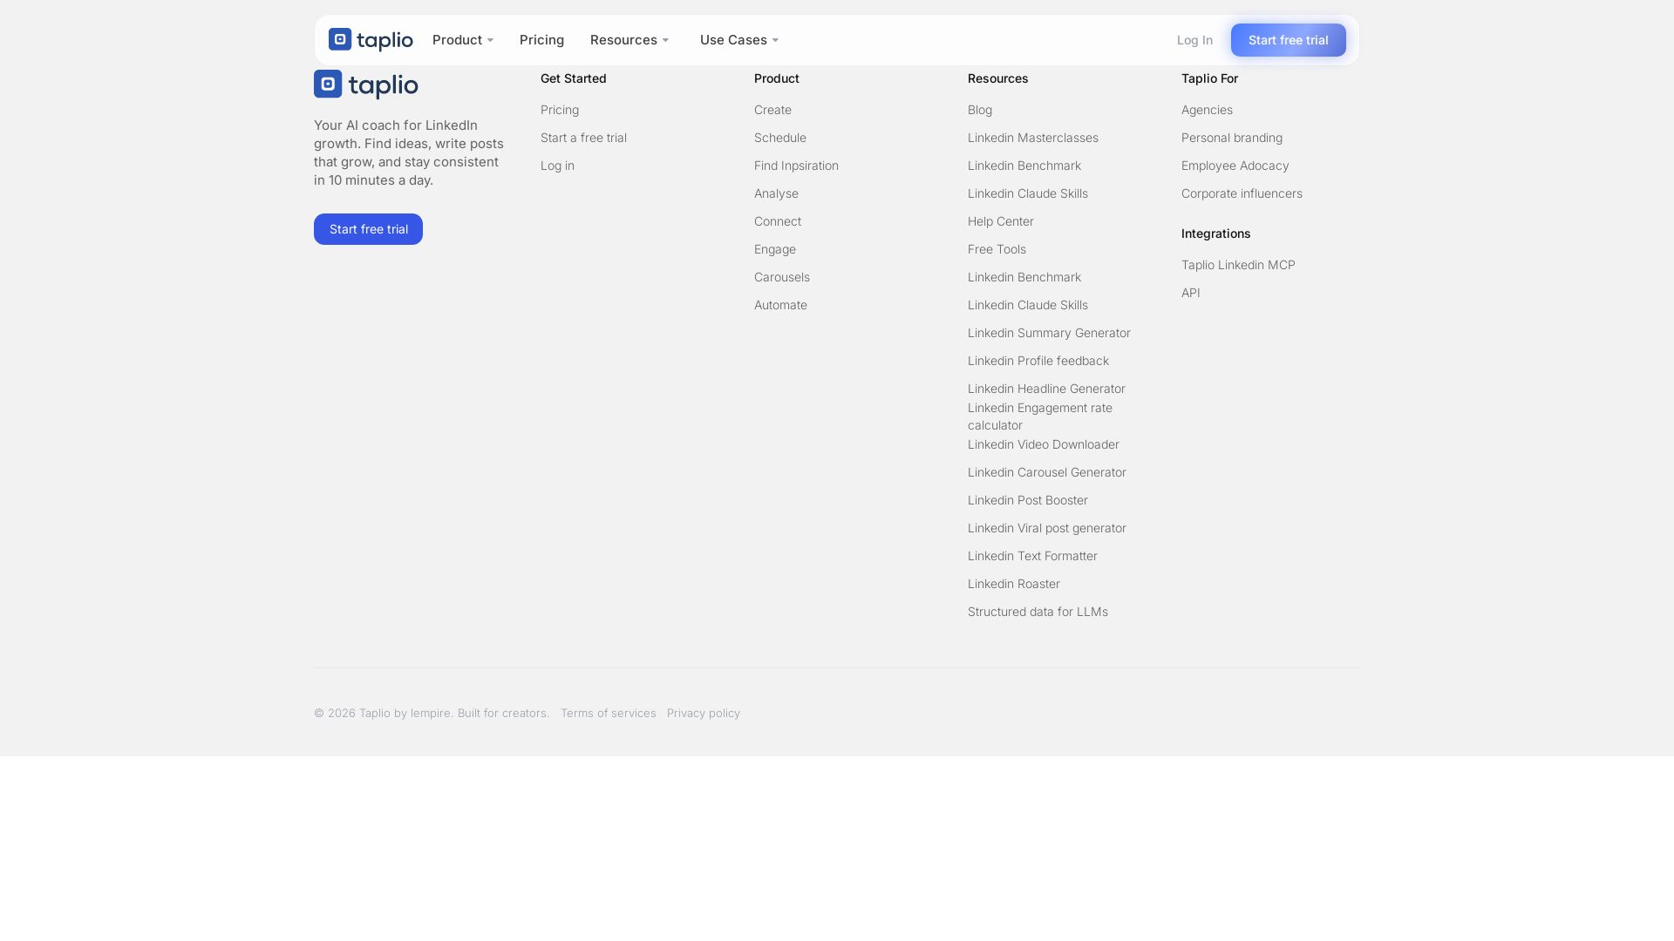This screenshot has width=1674, height=941.
Task: Browse the Free Tools link
Action: (x=997, y=249)
